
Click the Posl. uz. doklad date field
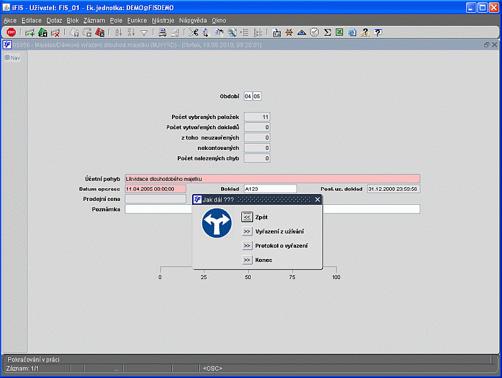coord(394,189)
